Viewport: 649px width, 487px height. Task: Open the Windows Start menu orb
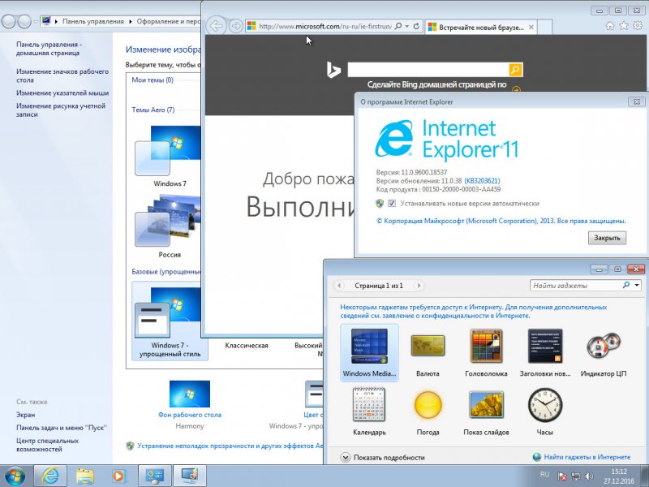point(15,476)
